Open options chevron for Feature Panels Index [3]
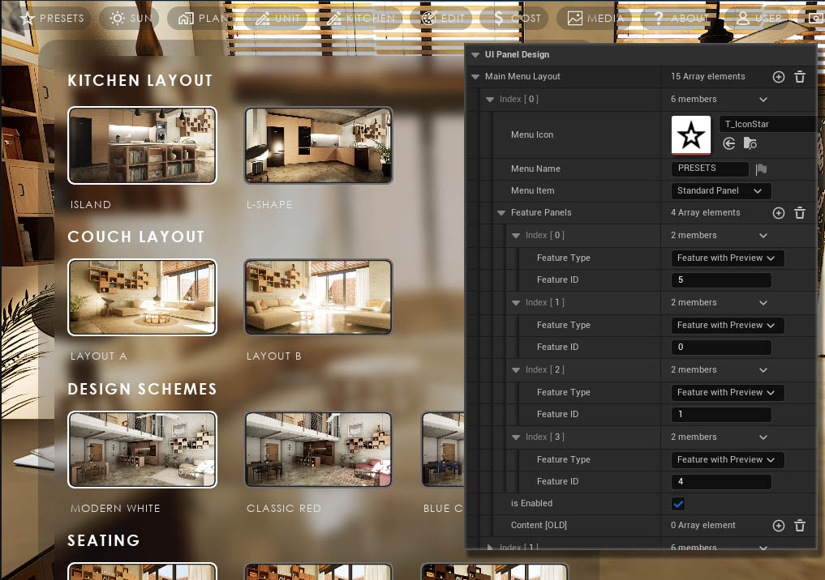The image size is (825, 580). pyautogui.click(x=763, y=437)
